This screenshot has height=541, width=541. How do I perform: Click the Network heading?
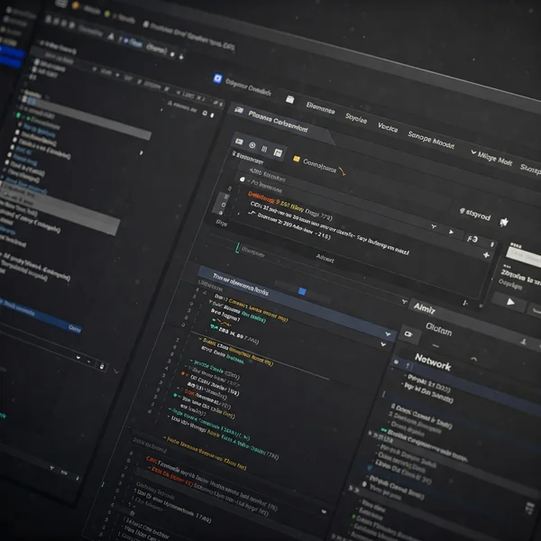point(433,362)
